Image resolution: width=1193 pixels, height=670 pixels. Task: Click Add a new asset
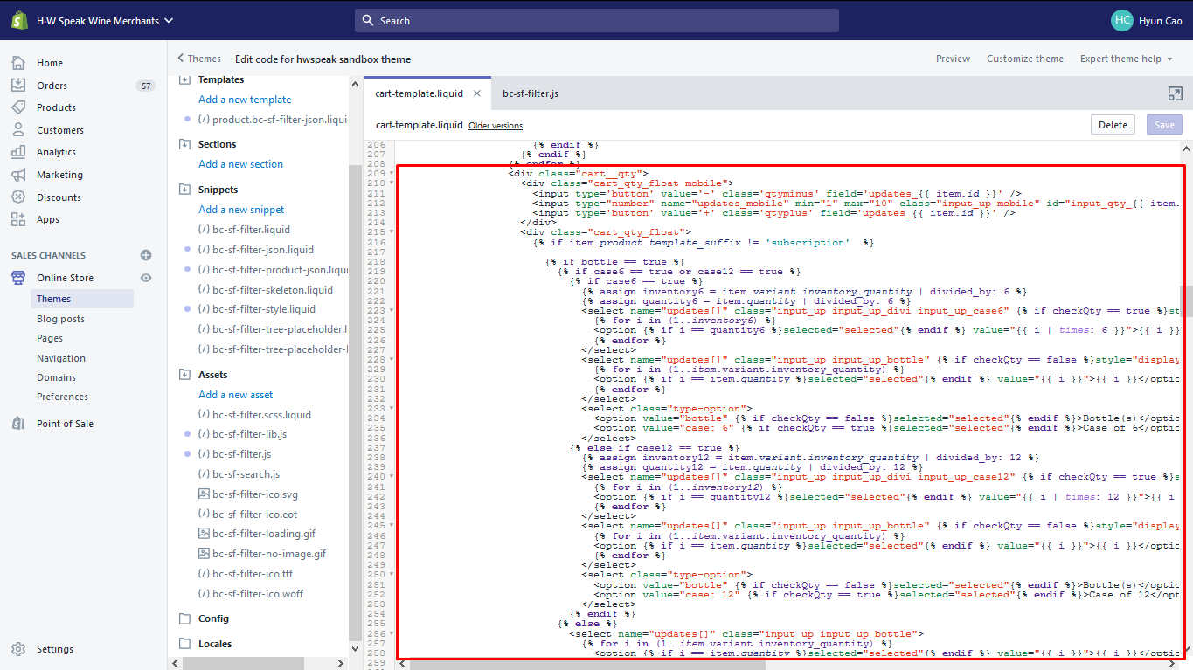point(235,395)
